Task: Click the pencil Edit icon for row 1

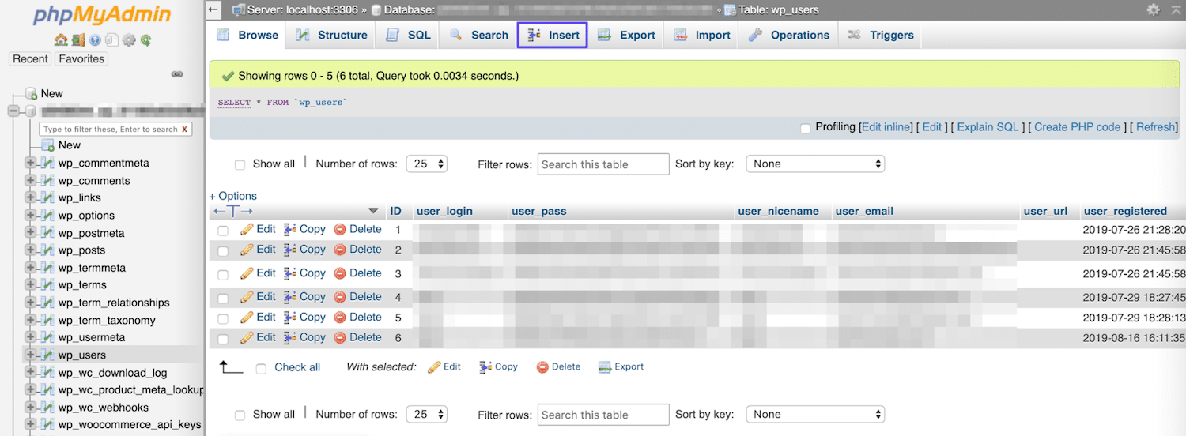Action: [x=247, y=229]
